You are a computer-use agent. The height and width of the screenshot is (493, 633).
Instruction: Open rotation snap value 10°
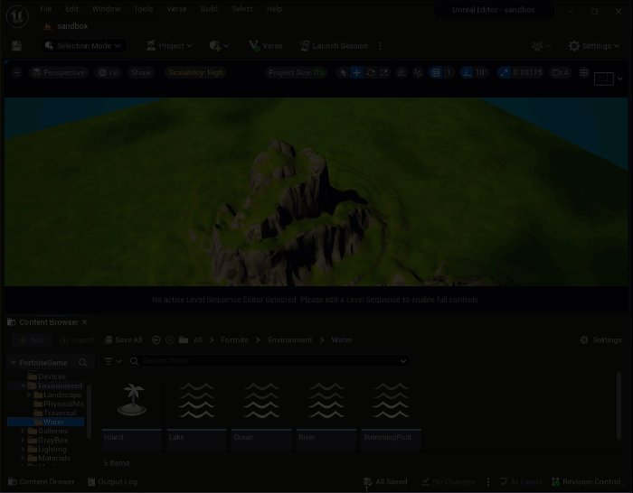[x=482, y=72]
